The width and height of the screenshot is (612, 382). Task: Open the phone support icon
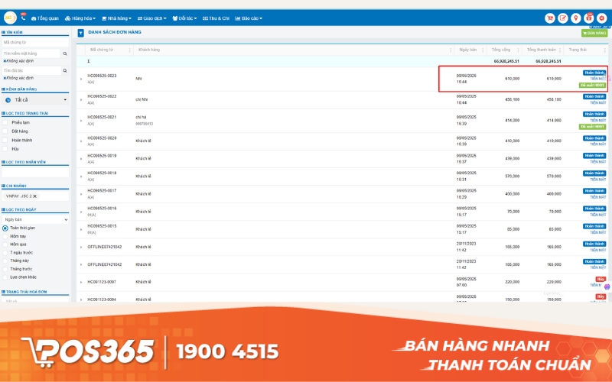(23, 18)
